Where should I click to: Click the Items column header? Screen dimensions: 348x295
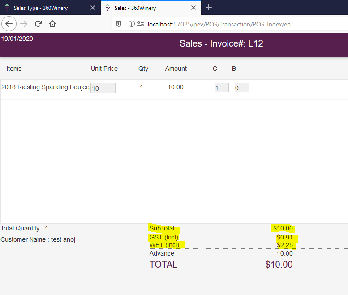click(14, 69)
